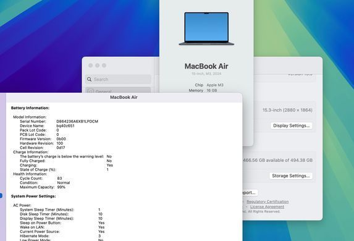Click the Hibernate Mode label
The height and width of the screenshot is (241, 354).
pyautogui.click(x=35, y=236)
